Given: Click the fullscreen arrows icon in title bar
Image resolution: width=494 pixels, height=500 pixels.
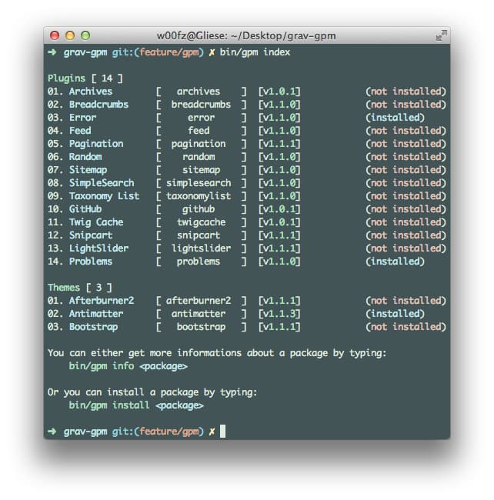Looking at the screenshot, I should (441, 35).
